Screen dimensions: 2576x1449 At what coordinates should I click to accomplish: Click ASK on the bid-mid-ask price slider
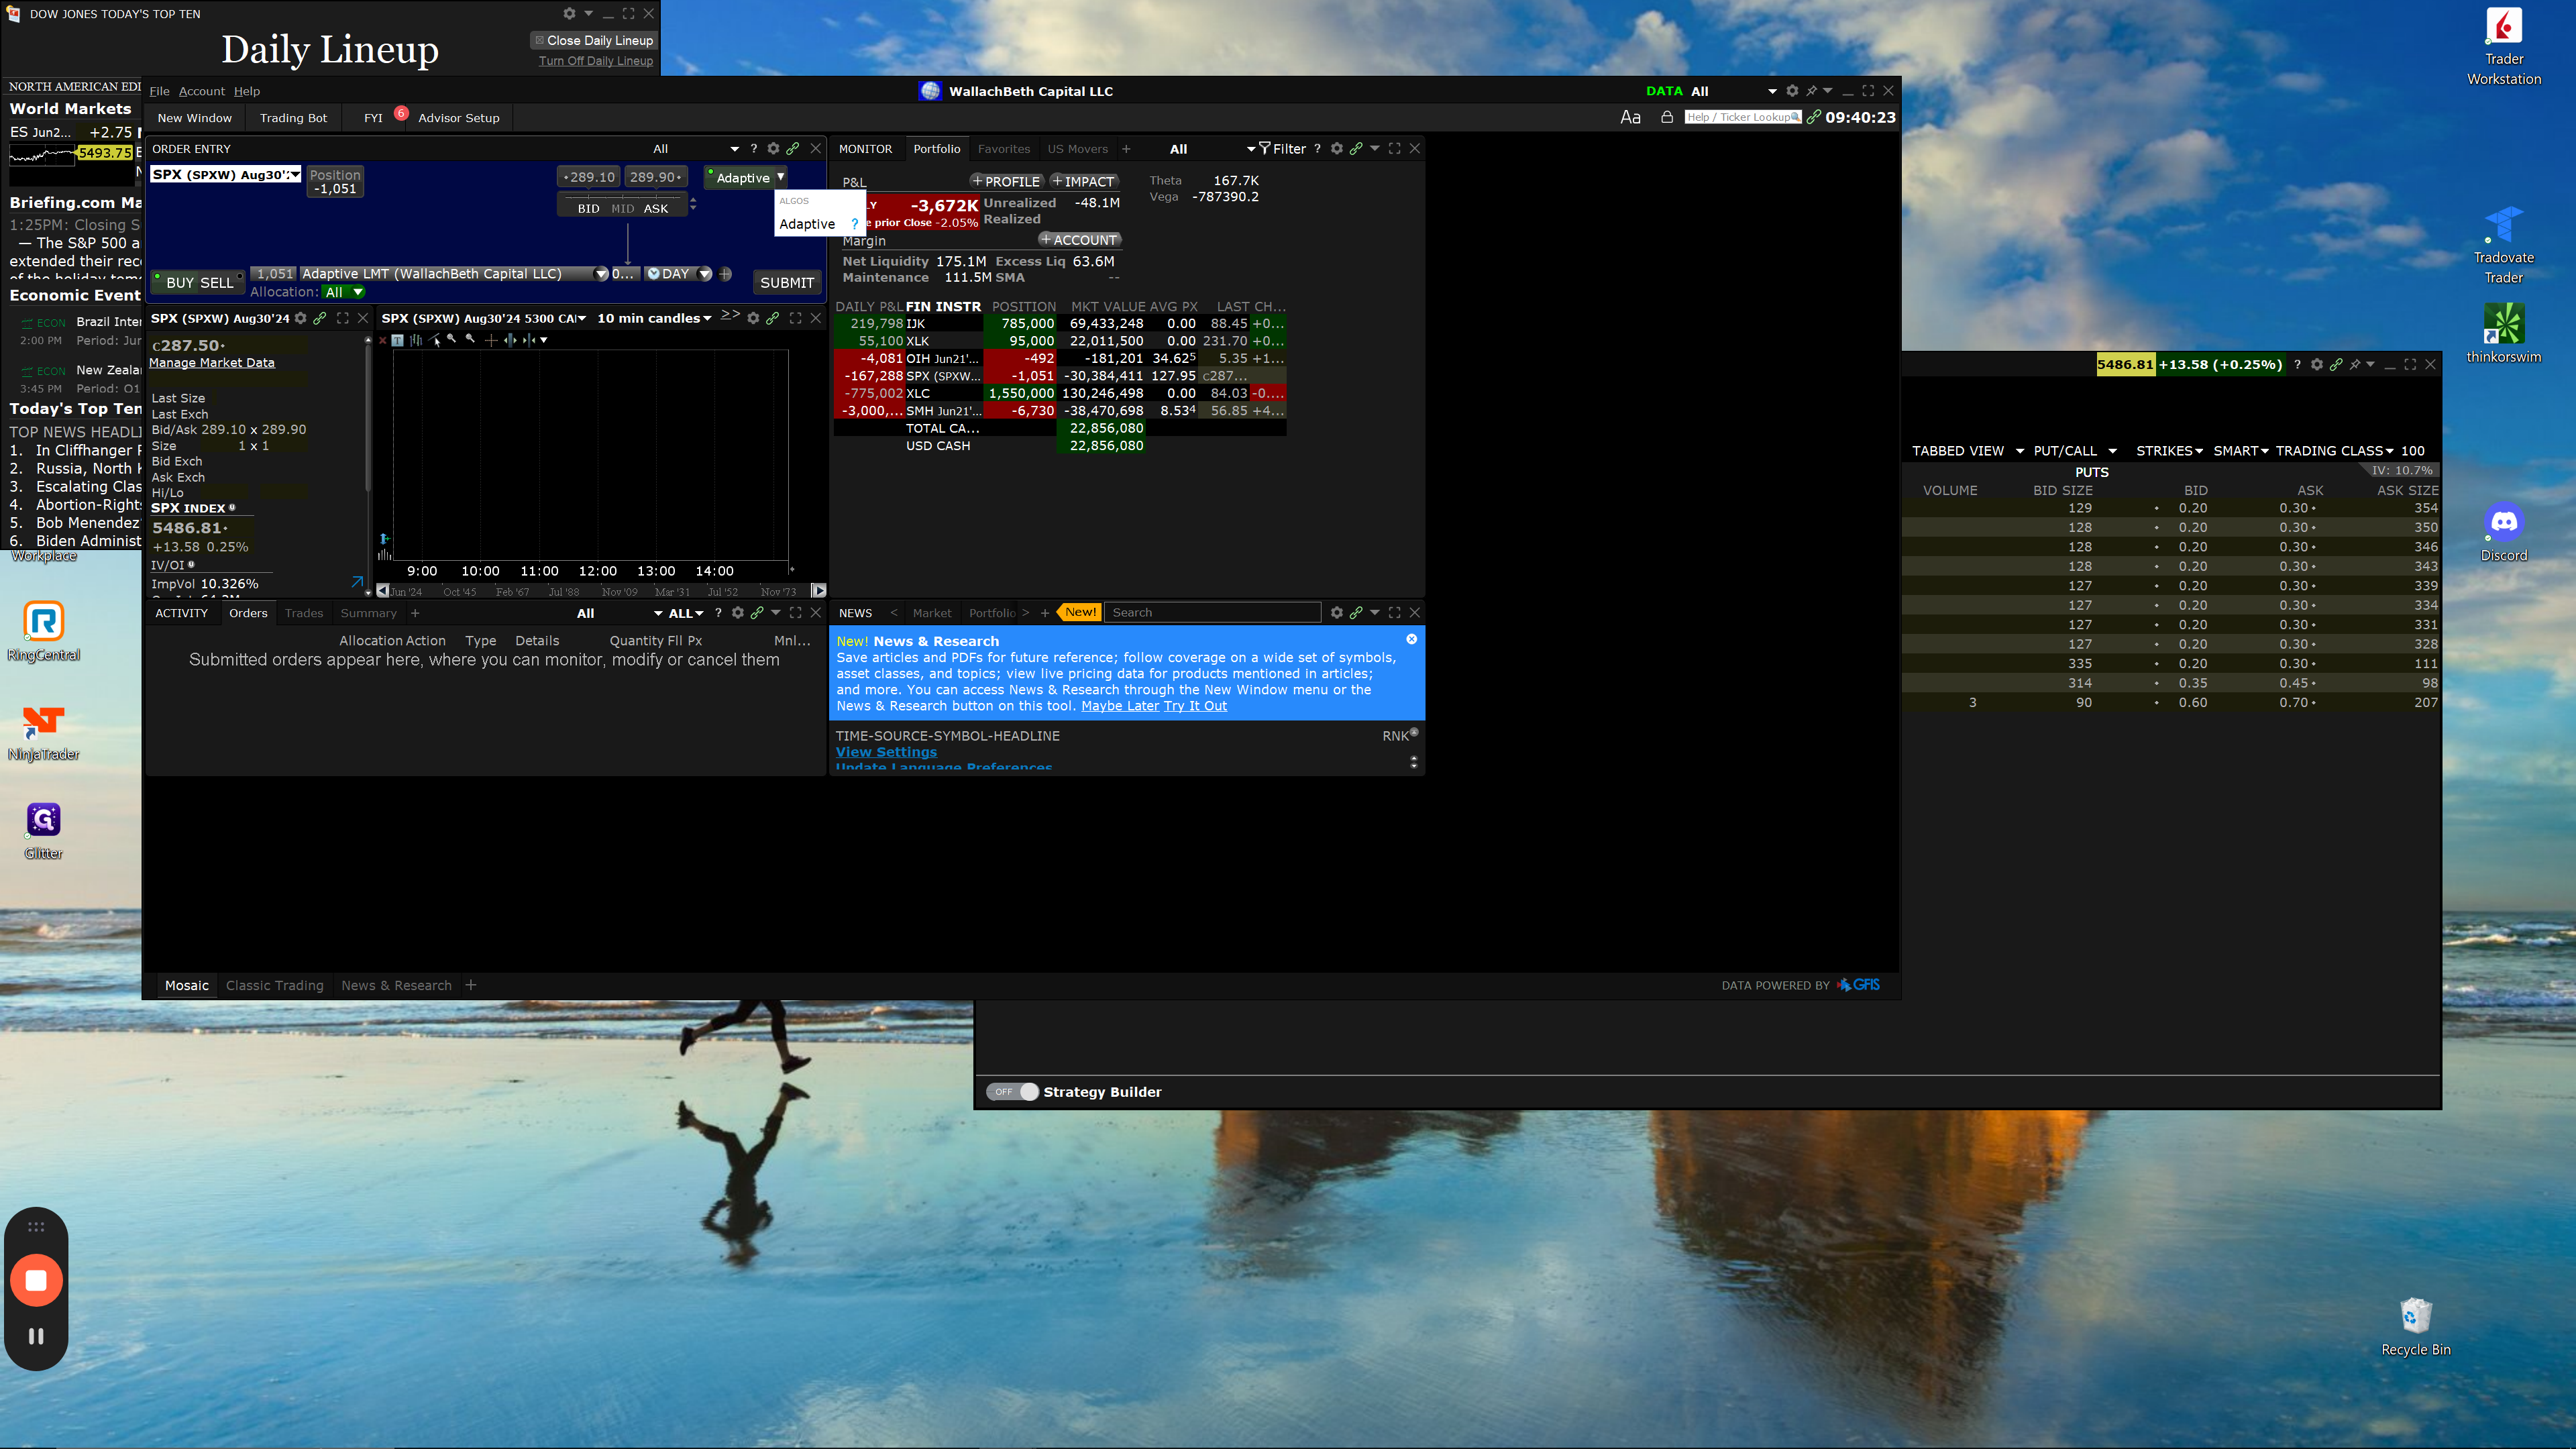(x=656, y=209)
